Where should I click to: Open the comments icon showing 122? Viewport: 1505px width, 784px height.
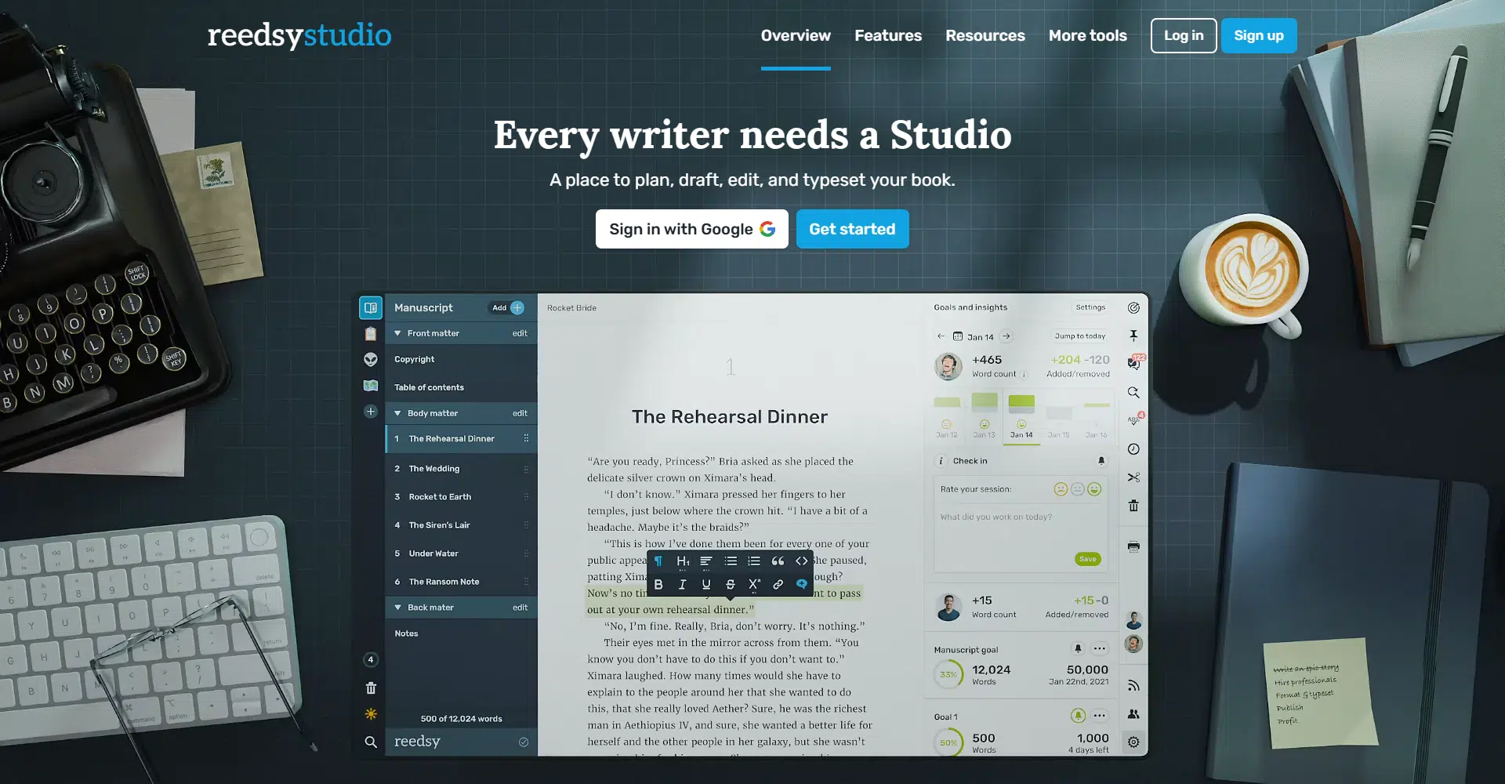pos(1133,363)
